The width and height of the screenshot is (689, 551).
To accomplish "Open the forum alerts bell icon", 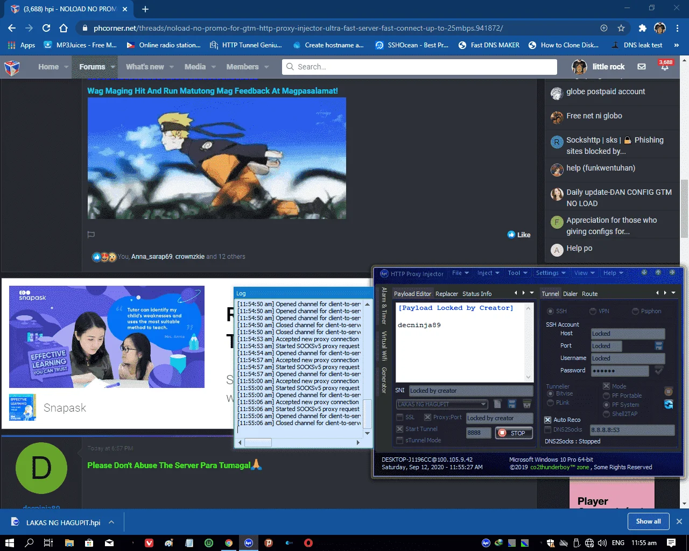I will pos(665,67).
